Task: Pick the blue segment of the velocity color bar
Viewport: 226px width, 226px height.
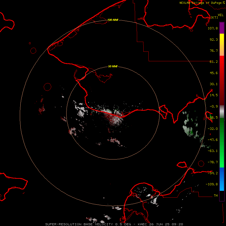Action: [x=222, y=179]
